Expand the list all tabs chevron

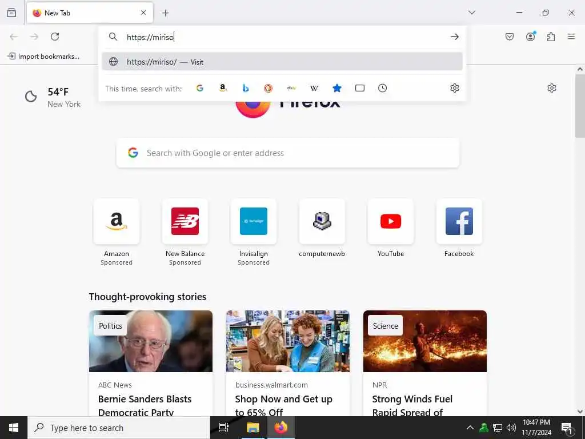click(x=472, y=13)
